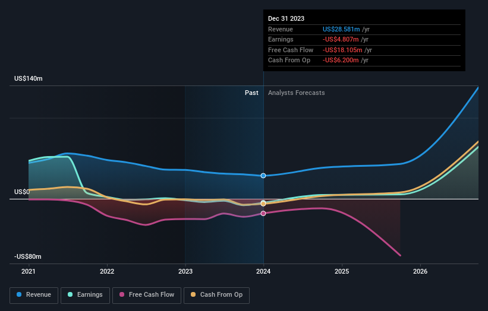Click the US$28.581m revenue value
488x311 pixels.
[341, 29]
